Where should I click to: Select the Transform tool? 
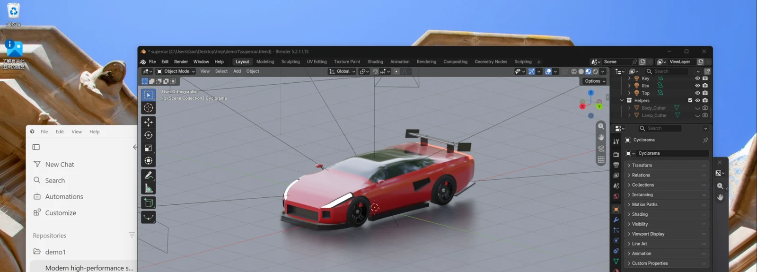149,161
